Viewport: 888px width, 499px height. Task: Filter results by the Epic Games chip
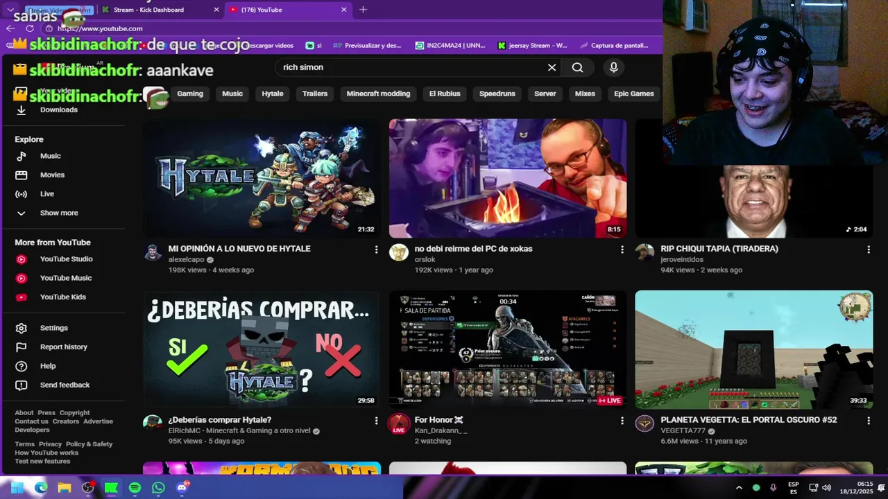634,94
